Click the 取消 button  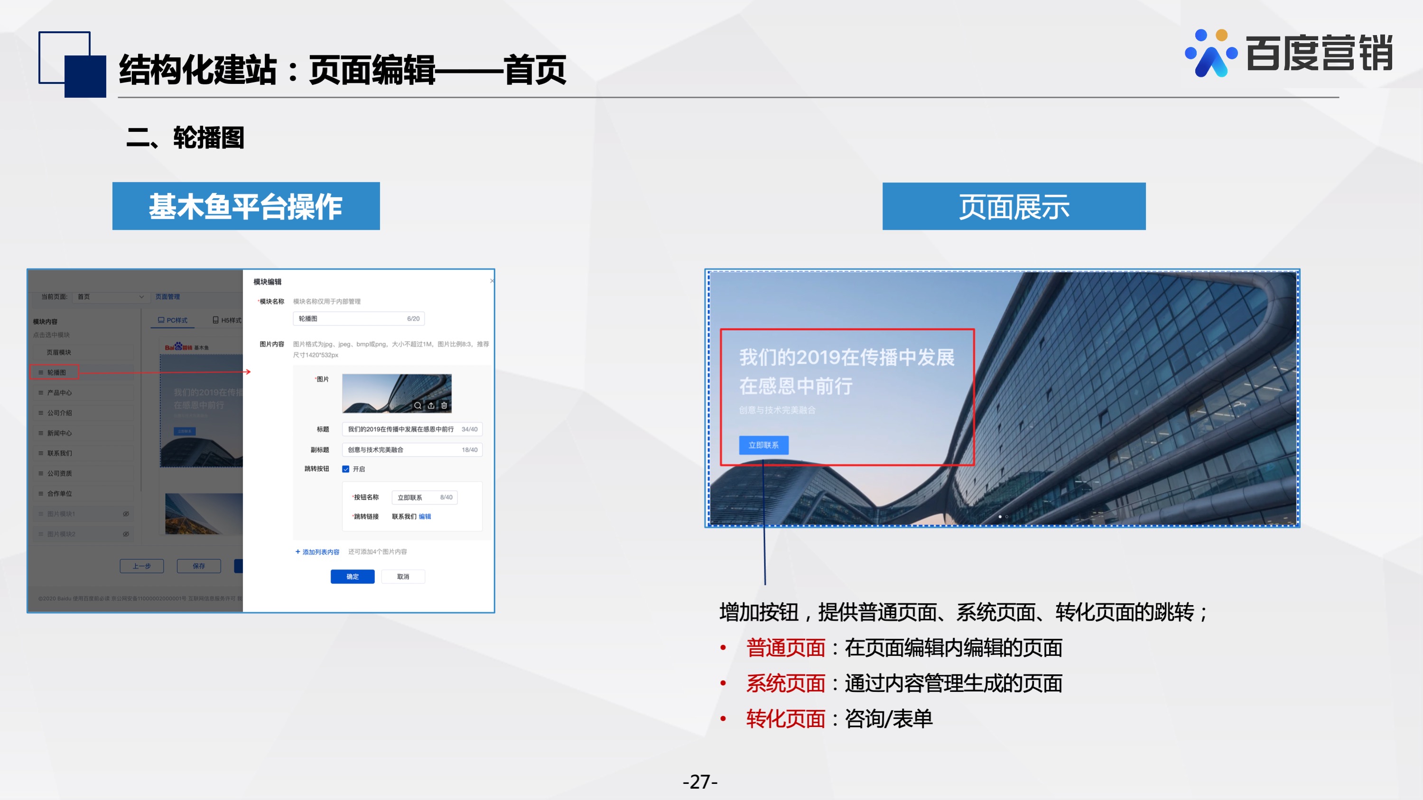coord(403,576)
